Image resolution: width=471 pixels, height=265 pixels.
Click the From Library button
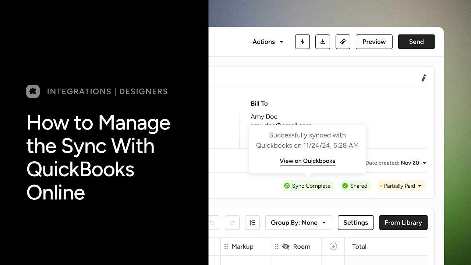403,223
